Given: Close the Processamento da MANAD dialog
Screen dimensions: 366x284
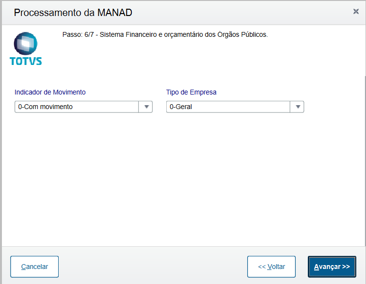Looking at the screenshot, I should pyautogui.click(x=356, y=12).
